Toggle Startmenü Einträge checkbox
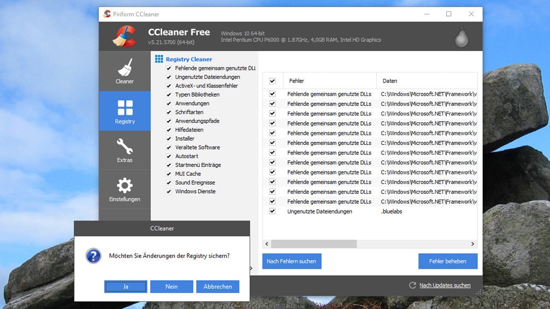 pos(169,165)
